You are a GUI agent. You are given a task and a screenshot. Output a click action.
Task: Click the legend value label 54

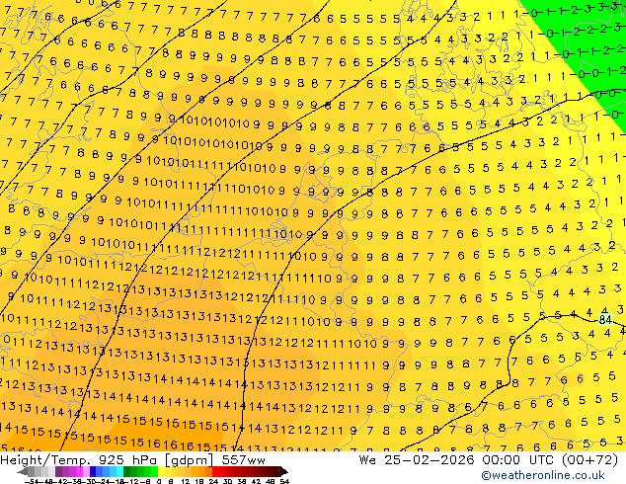click(x=283, y=481)
